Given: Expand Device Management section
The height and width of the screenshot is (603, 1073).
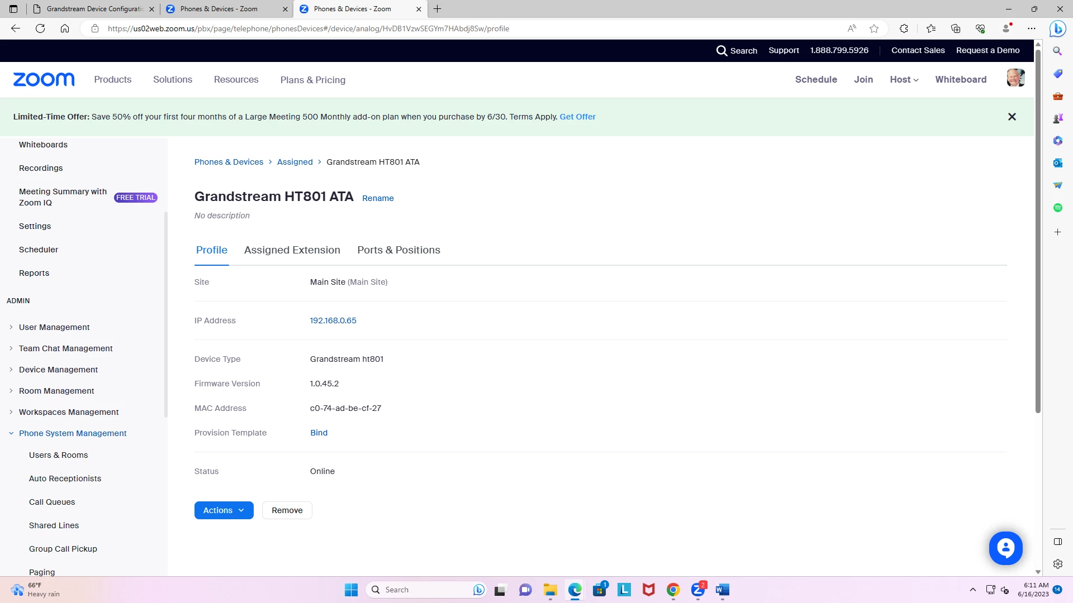Looking at the screenshot, I should (x=58, y=370).
